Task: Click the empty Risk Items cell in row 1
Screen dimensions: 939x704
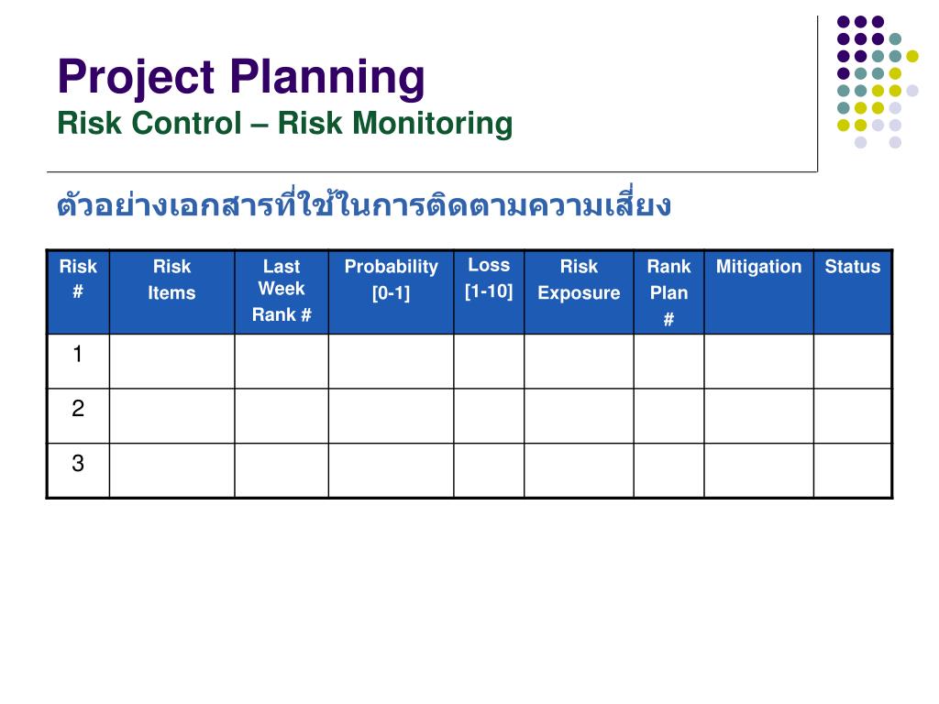Action: pos(171,361)
